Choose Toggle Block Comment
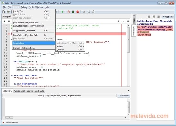This screenshot has height=126, width=176. 34,31
